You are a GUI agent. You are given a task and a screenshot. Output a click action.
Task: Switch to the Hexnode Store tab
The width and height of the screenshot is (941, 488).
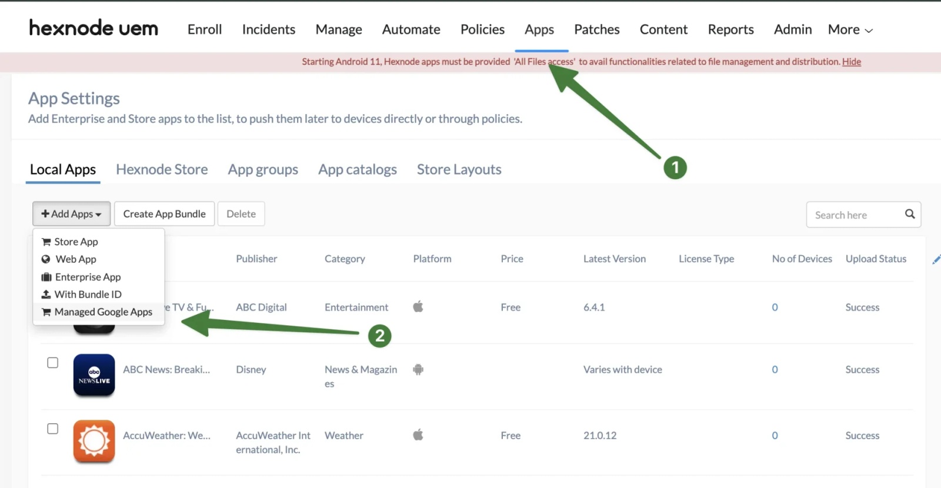(x=162, y=169)
